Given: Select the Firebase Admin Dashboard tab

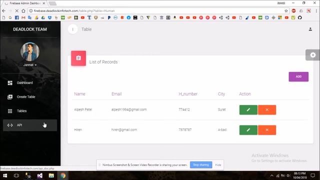Looking at the screenshot, I should 24,3.
